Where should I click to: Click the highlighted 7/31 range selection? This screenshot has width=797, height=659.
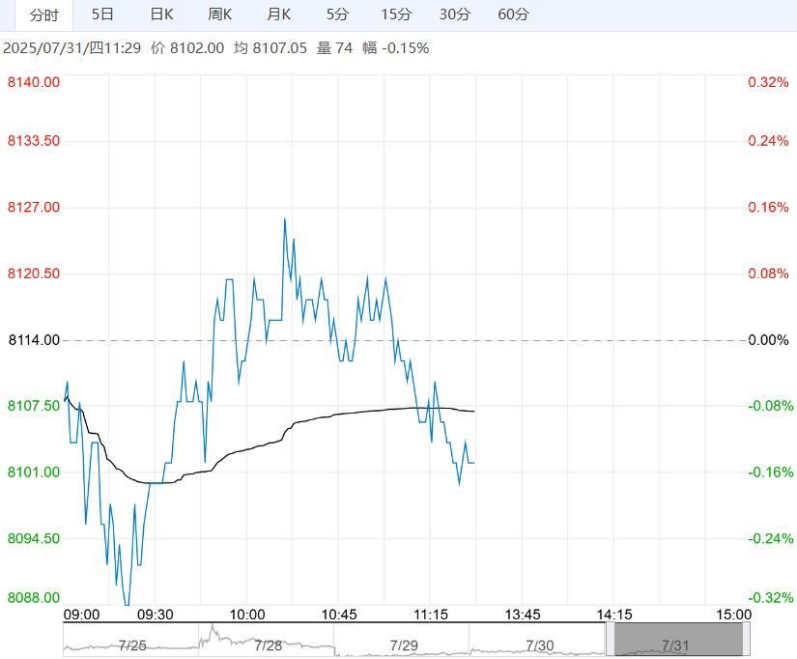[x=677, y=640]
